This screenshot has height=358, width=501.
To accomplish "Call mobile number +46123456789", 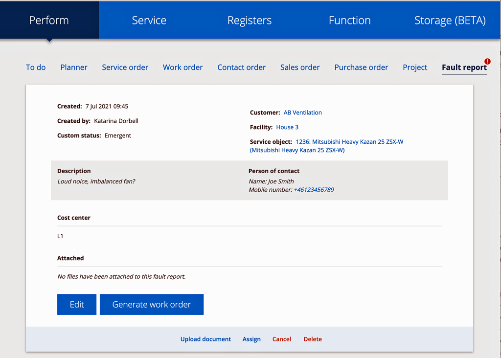I will click(314, 190).
